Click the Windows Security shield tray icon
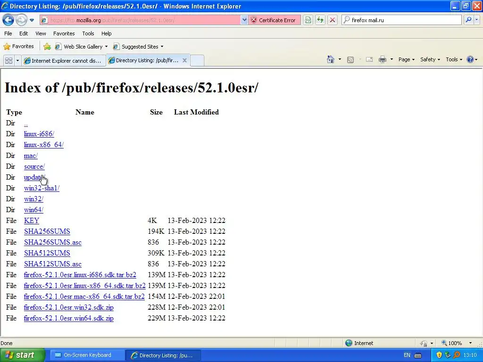This screenshot has height=362, width=483. pos(439,355)
